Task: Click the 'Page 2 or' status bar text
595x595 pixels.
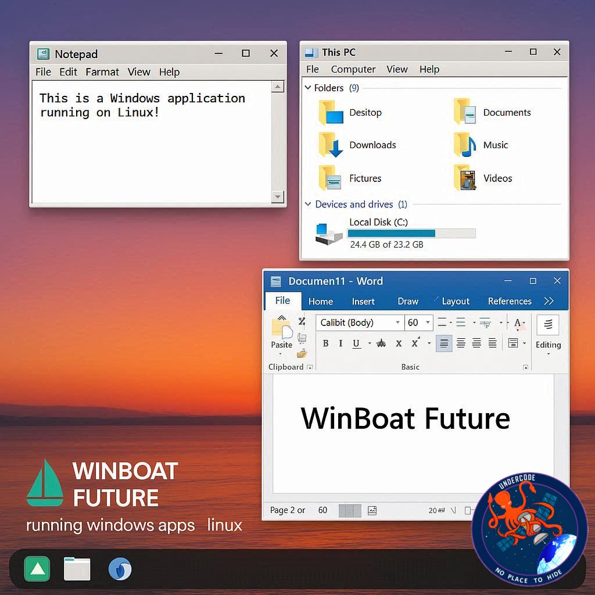Action: (288, 510)
